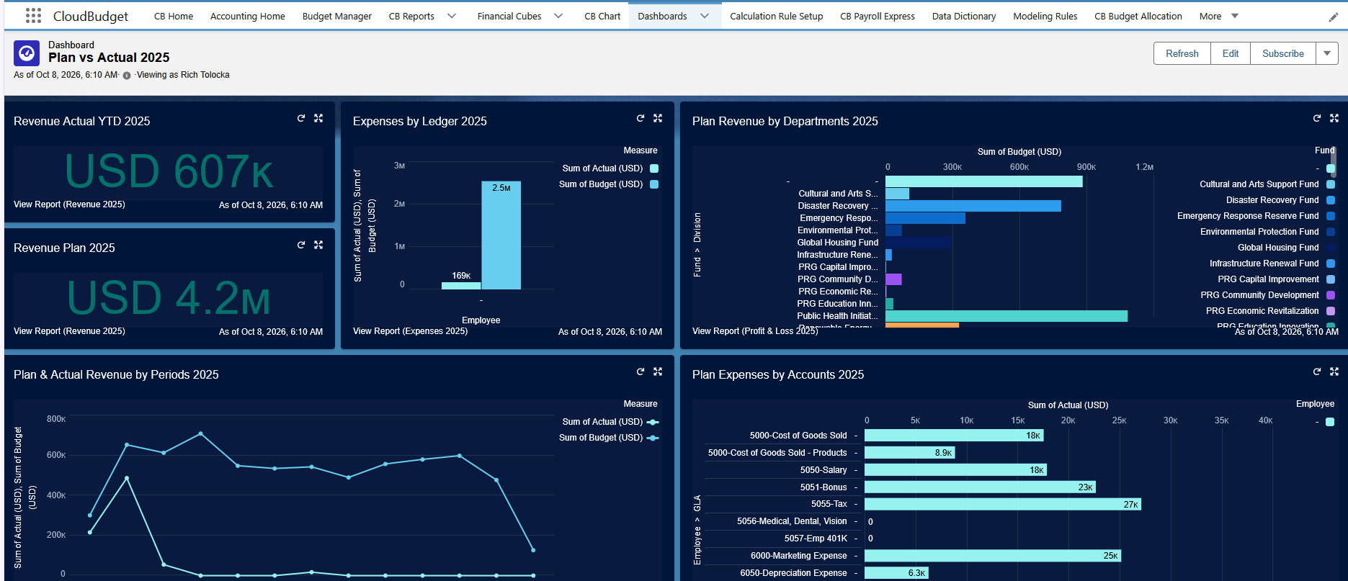Open the Calculation Rule Setup tab

(x=776, y=16)
